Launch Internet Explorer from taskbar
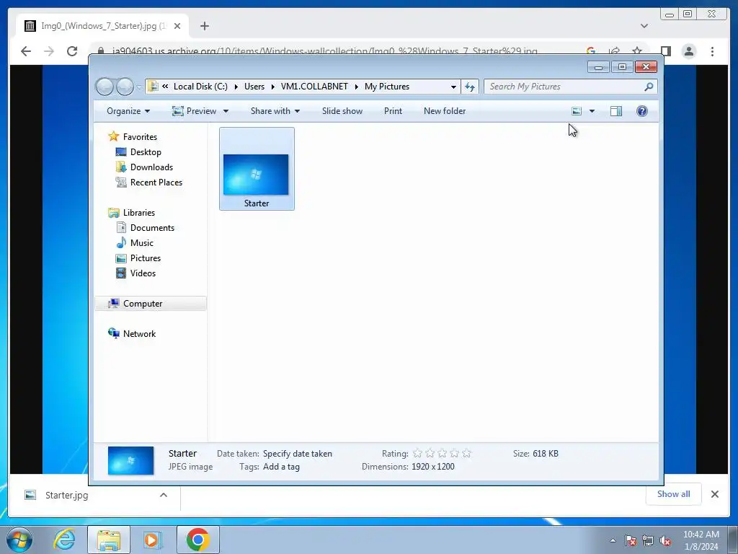The width and height of the screenshot is (738, 554). [64, 540]
